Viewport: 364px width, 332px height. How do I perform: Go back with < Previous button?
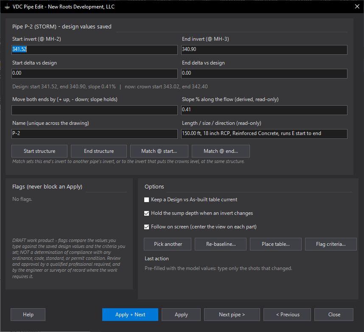pos(287,315)
